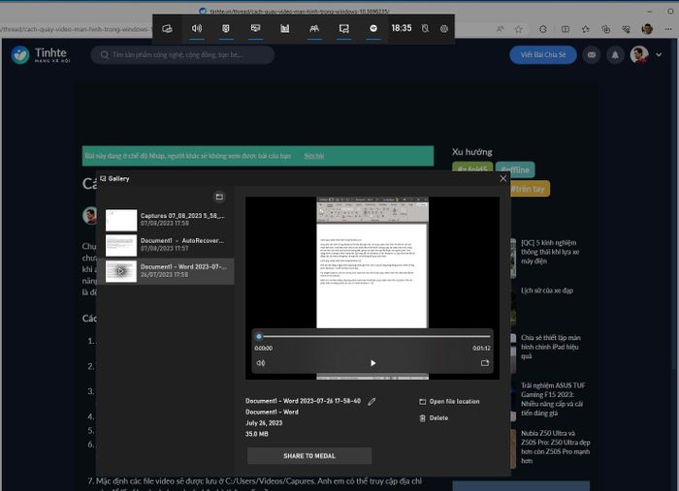Open the browser Favorites list icon
The width and height of the screenshot is (679, 491).
coord(586,29)
